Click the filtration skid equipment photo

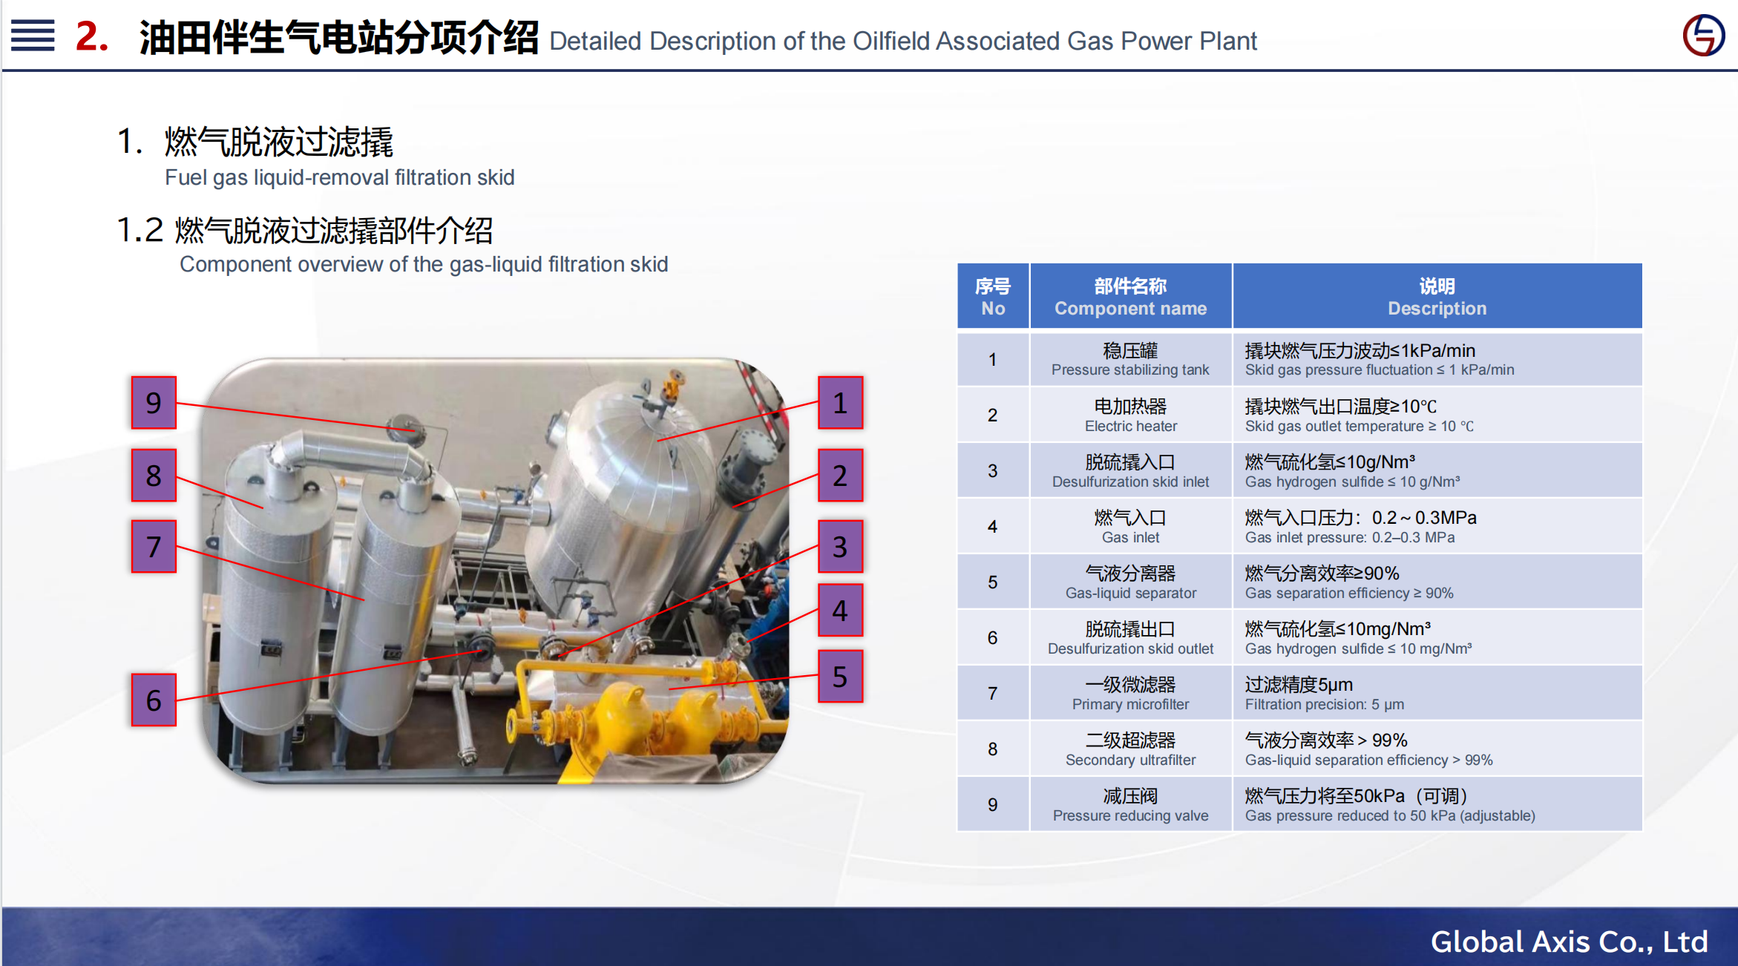click(495, 571)
